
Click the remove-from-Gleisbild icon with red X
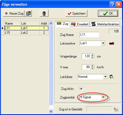point(116,109)
